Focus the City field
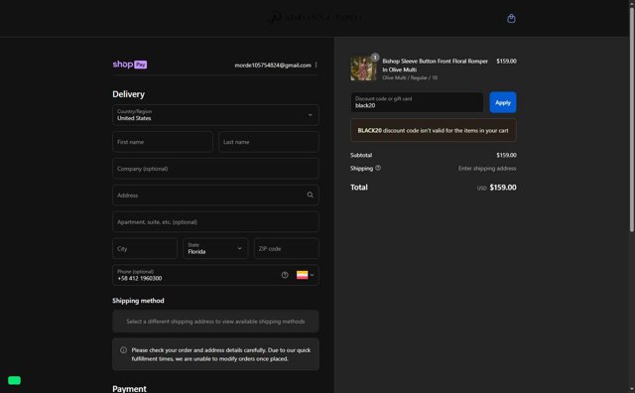The height and width of the screenshot is (393, 635). pos(145,248)
